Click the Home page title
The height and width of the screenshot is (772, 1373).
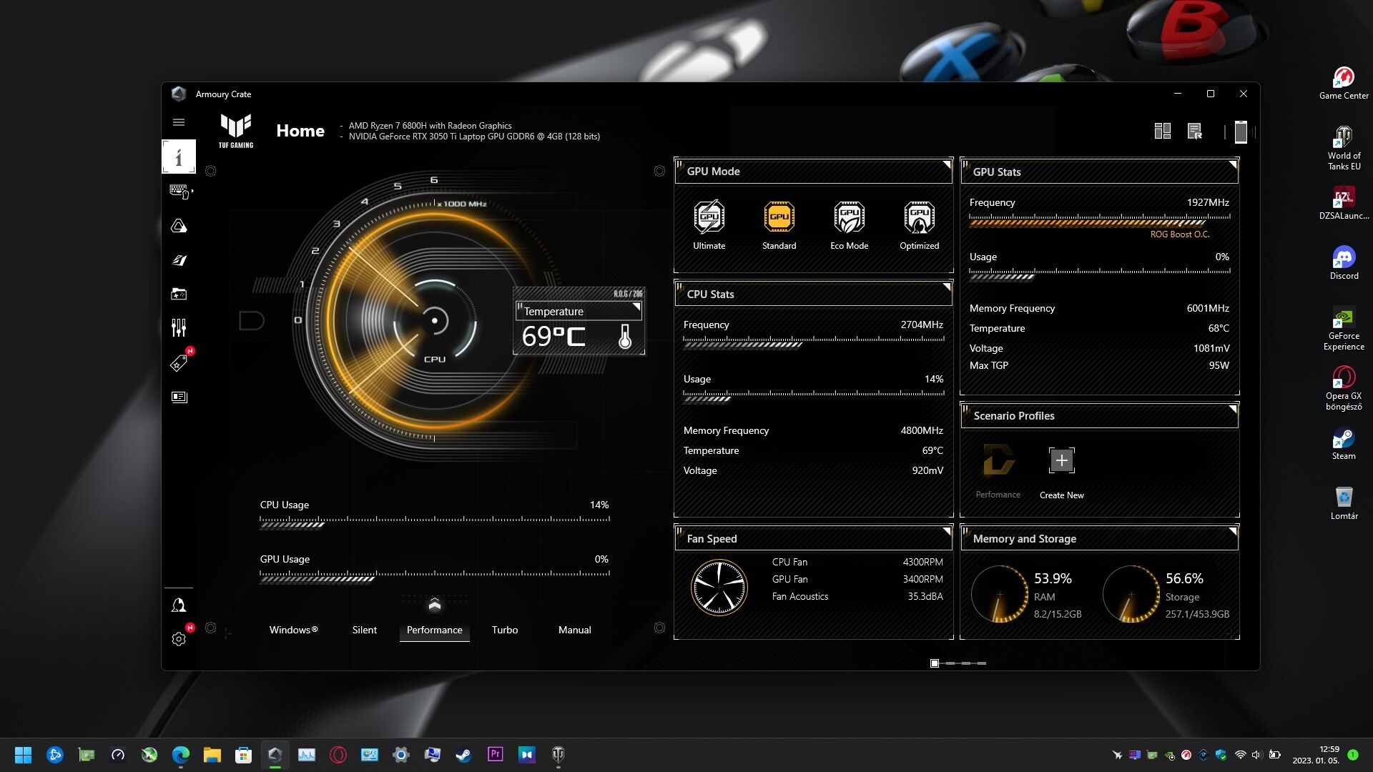coord(300,131)
